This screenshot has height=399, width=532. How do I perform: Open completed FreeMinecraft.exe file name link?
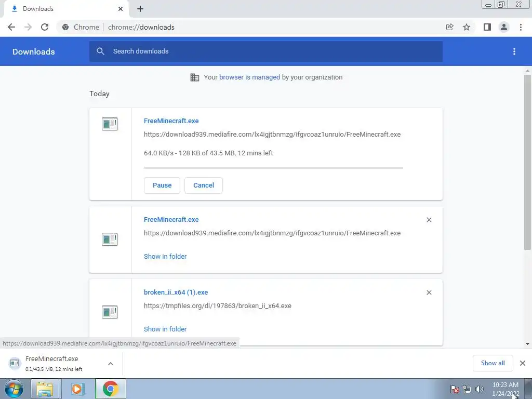click(x=171, y=220)
